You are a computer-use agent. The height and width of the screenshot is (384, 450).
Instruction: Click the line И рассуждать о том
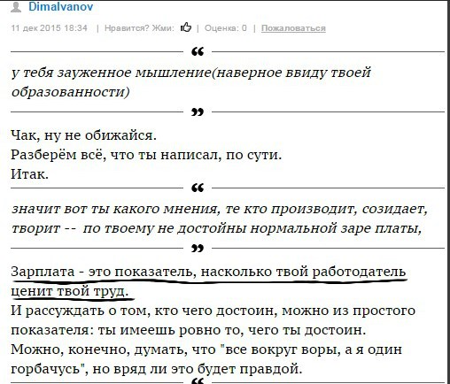(213, 311)
